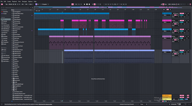Open Drums category in browser
Image resolution: width=192 pixels, height=106 pixels.
(x=5, y=23)
